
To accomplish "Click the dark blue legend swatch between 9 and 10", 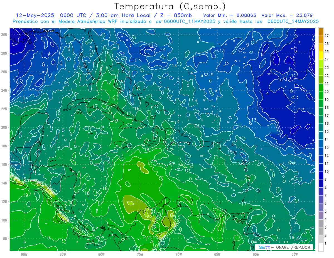I will (x=321, y=175).
